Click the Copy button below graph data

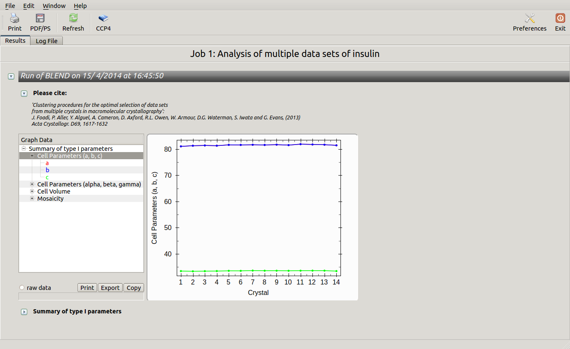pyautogui.click(x=134, y=288)
